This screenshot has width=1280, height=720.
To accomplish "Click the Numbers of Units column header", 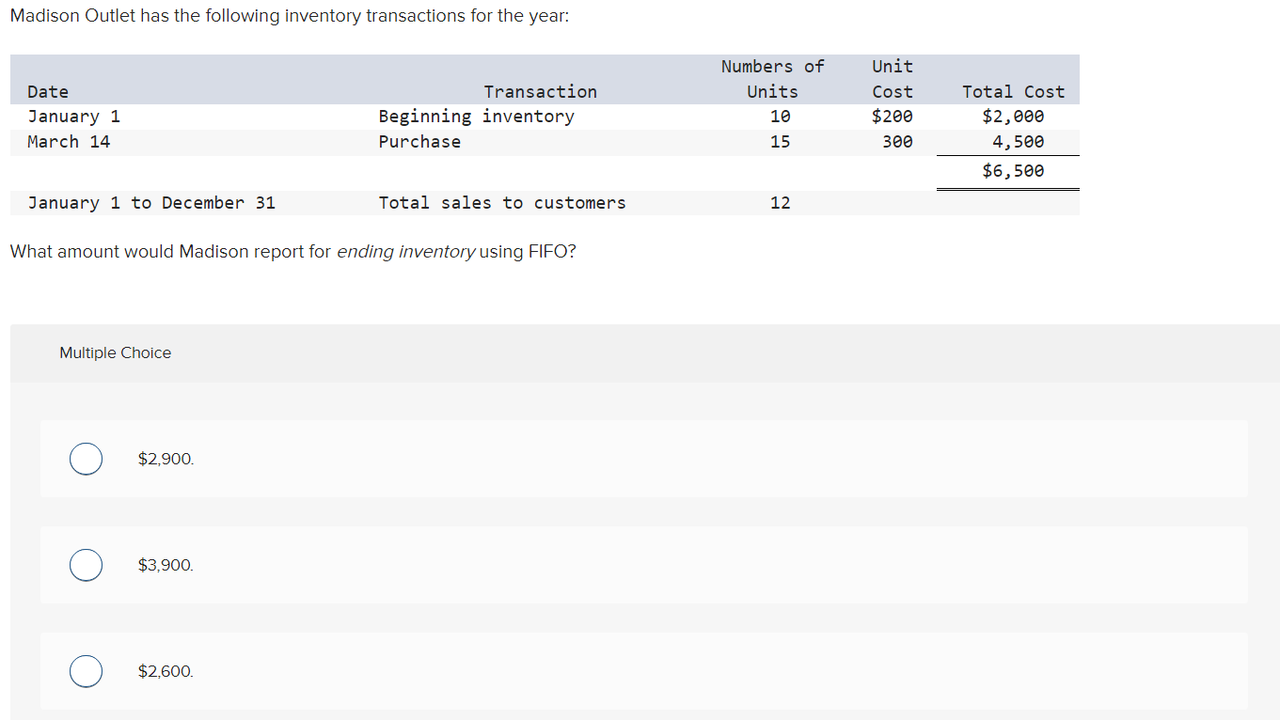I will pyautogui.click(x=772, y=79).
